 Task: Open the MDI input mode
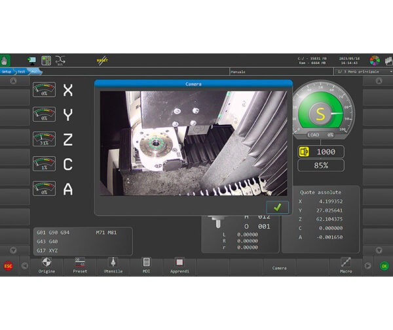pyautogui.click(x=146, y=265)
